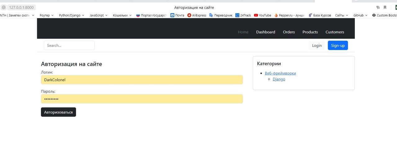Open the Products nav item
397x153 pixels.
[310, 32]
